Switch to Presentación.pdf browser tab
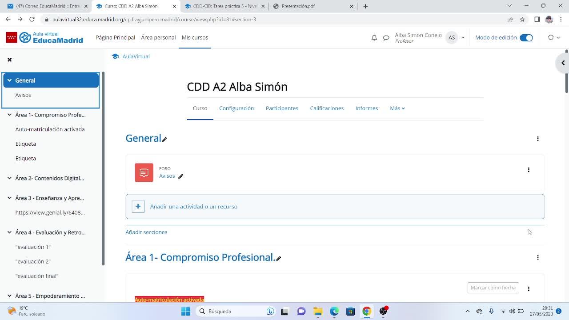 click(x=313, y=6)
